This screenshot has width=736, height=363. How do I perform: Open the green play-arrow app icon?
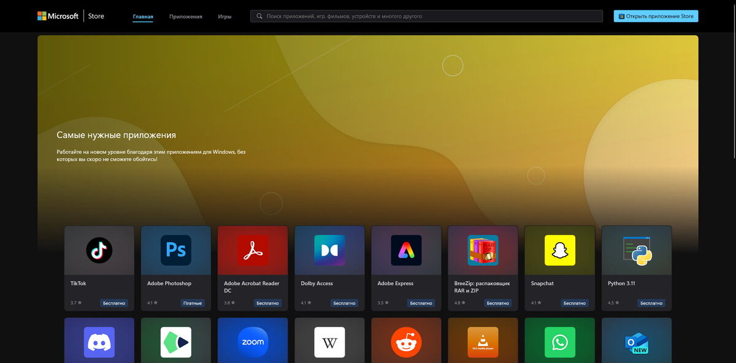[x=176, y=342]
